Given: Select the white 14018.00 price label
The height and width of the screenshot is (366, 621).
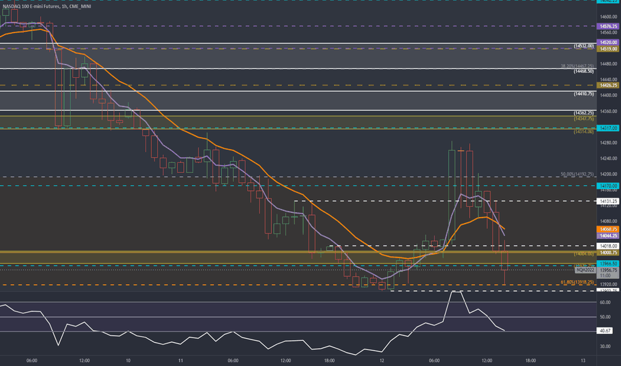Looking at the screenshot, I should [608, 246].
